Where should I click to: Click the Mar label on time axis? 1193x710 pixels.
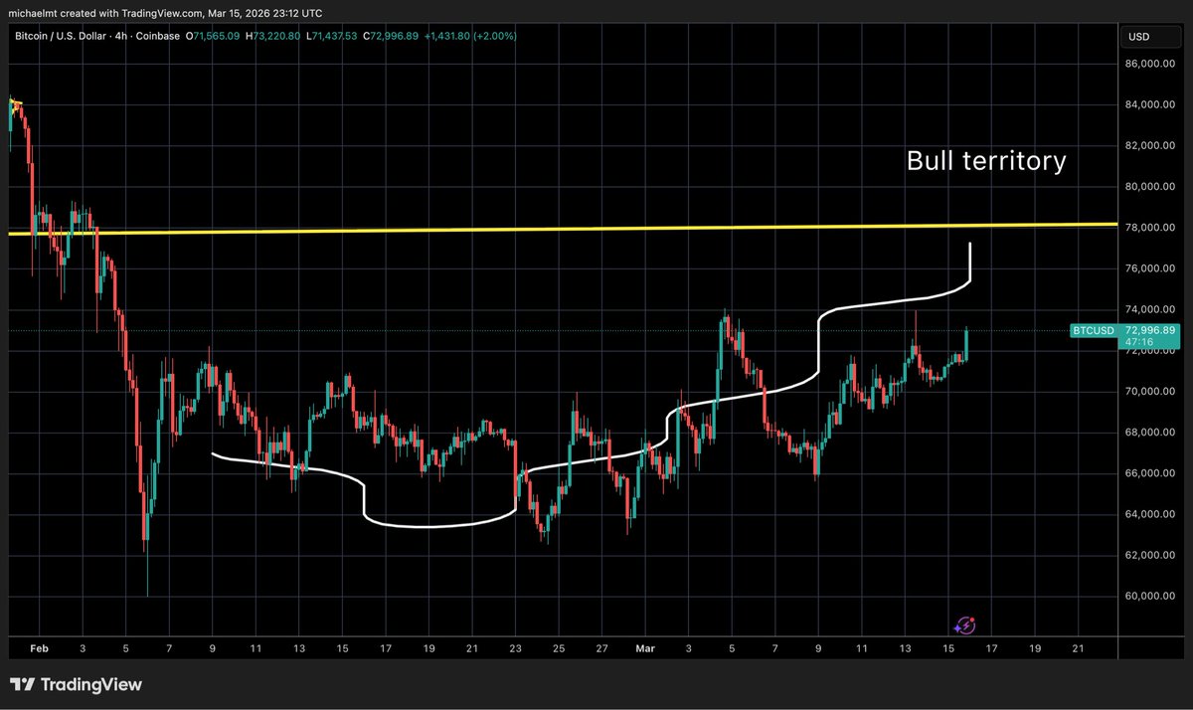click(x=643, y=647)
